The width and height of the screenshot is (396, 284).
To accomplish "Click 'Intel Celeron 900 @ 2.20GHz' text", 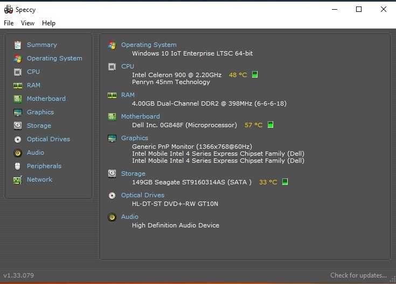I will tap(177, 75).
